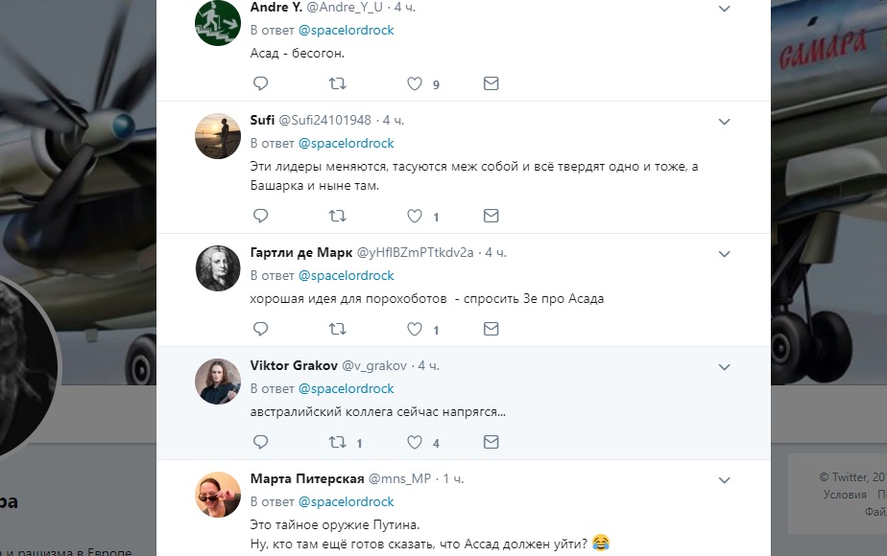Like Viktor Grakov's tweet
The height and width of the screenshot is (556, 887).
415,442
